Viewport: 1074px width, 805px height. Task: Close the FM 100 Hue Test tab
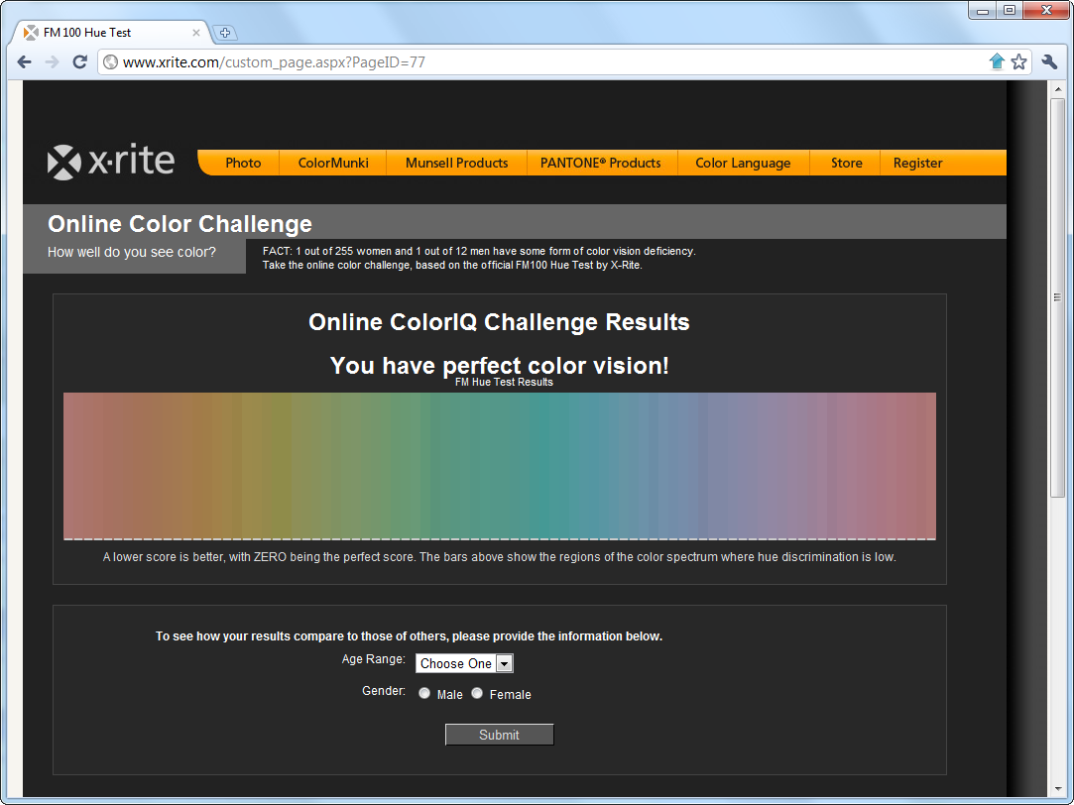(x=196, y=33)
